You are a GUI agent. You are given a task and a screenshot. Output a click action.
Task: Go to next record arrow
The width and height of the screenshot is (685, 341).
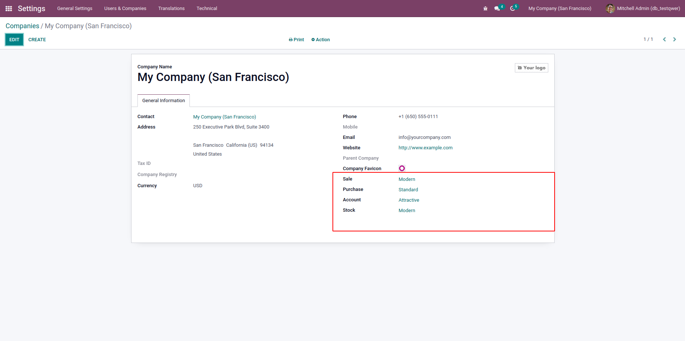(x=675, y=39)
